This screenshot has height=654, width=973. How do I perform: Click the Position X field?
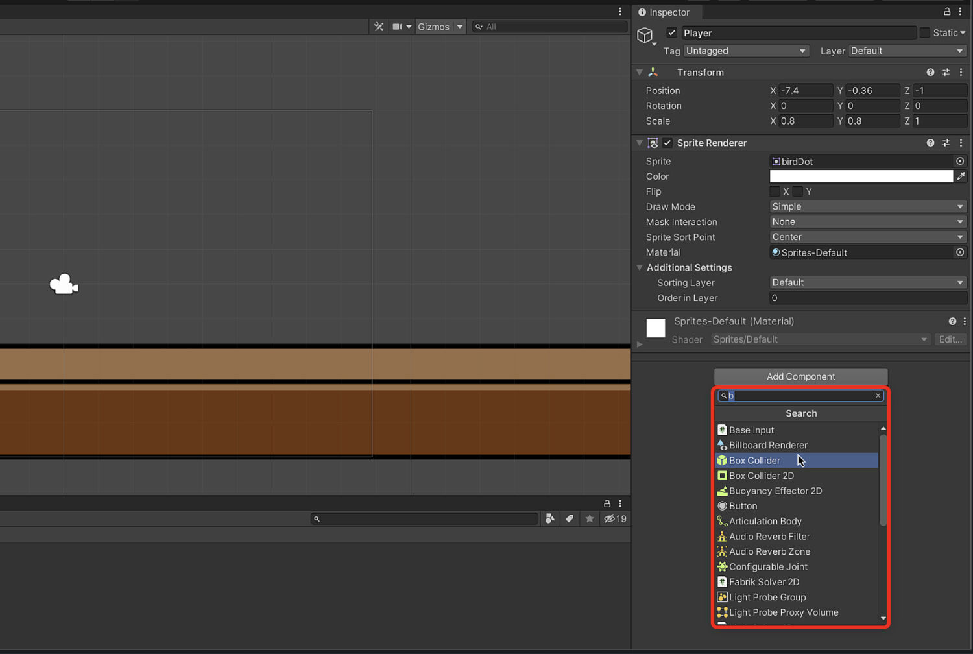(806, 91)
